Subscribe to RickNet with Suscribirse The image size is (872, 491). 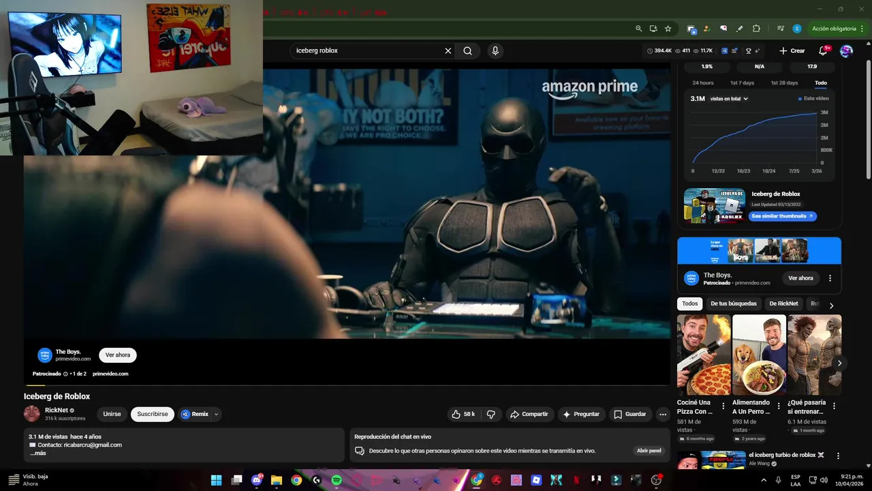(x=153, y=414)
